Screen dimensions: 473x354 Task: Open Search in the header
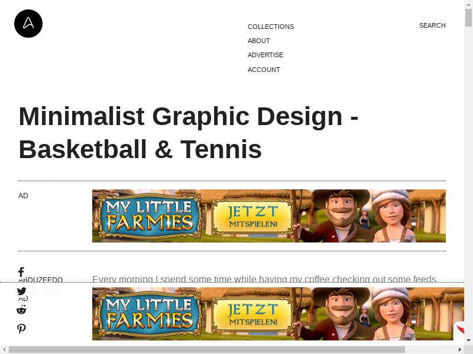click(x=432, y=25)
